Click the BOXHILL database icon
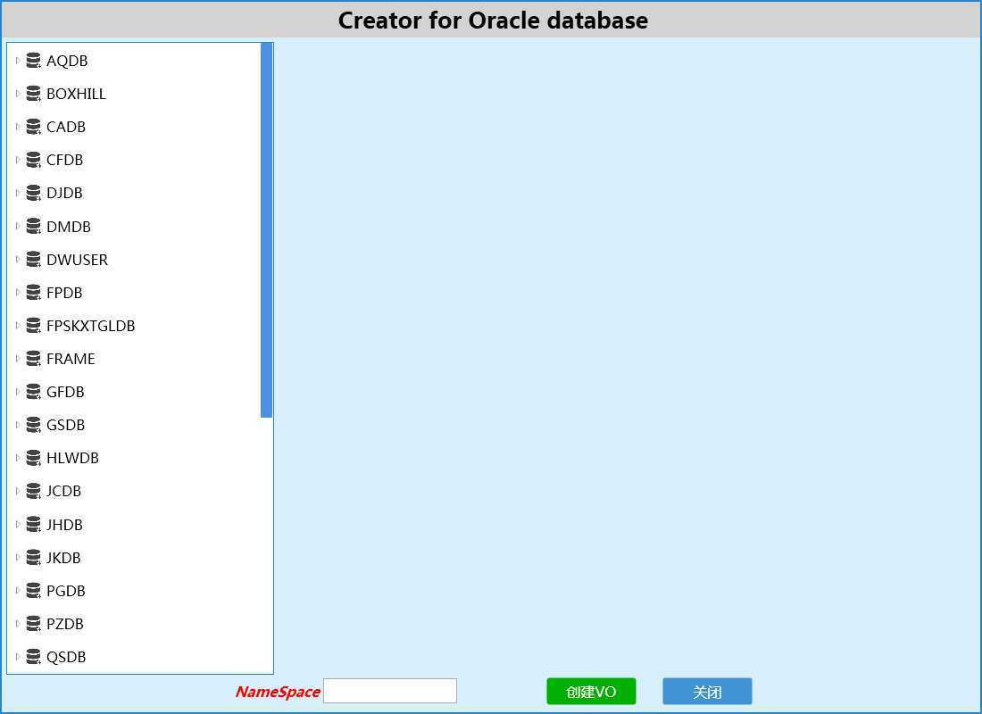Image resolution: width=982 pixels, height=714 pixels. [33, 94]
